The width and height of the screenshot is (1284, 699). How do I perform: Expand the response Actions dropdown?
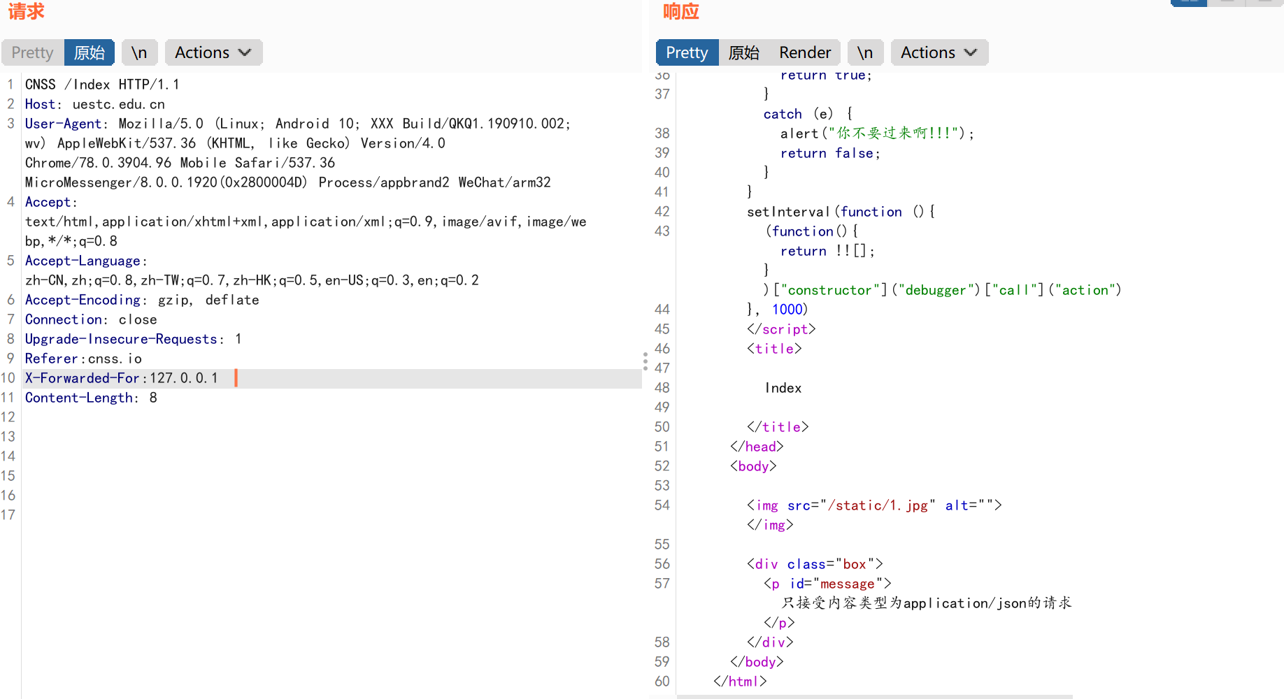(939, 52)
